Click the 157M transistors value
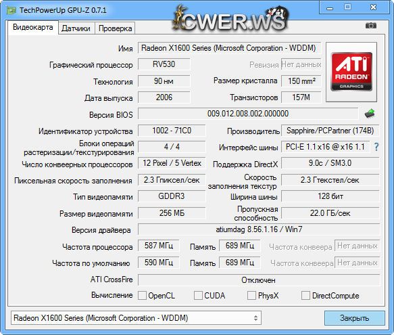Screen dimensions: 394x335 click(x=301, y=97)
